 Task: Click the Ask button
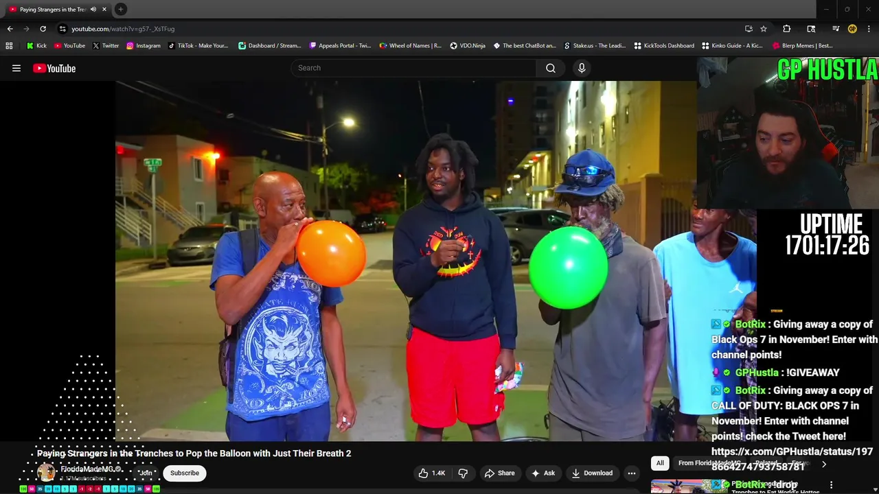542,473
